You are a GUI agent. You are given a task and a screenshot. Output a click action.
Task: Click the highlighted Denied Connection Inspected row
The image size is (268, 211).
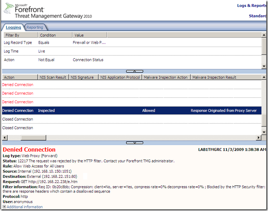click(132, 110)
